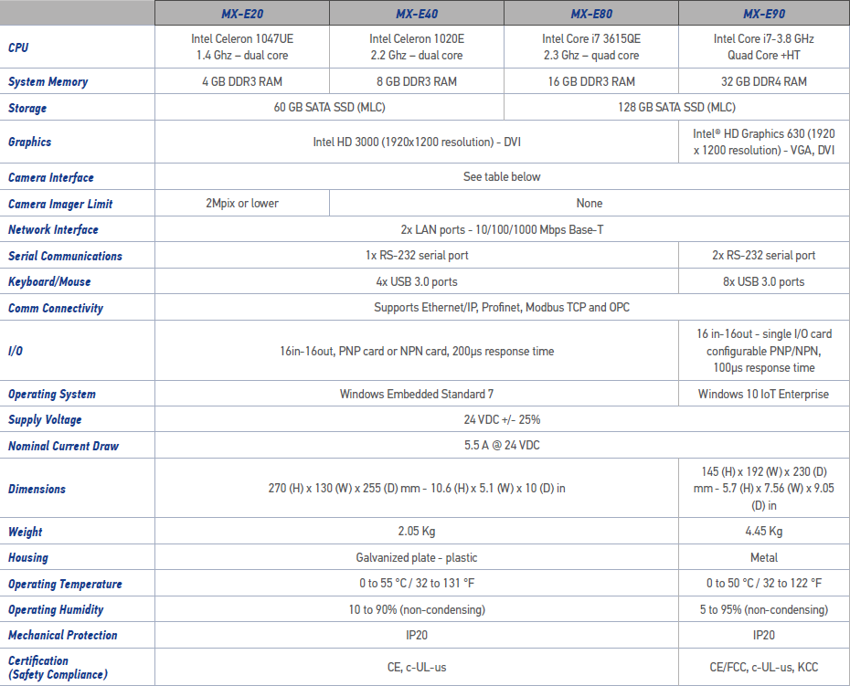The width and height of the screenshot is (850, 686).
Task: Click the Intel HD 3000 graphics cell
Action: point(417,142)
